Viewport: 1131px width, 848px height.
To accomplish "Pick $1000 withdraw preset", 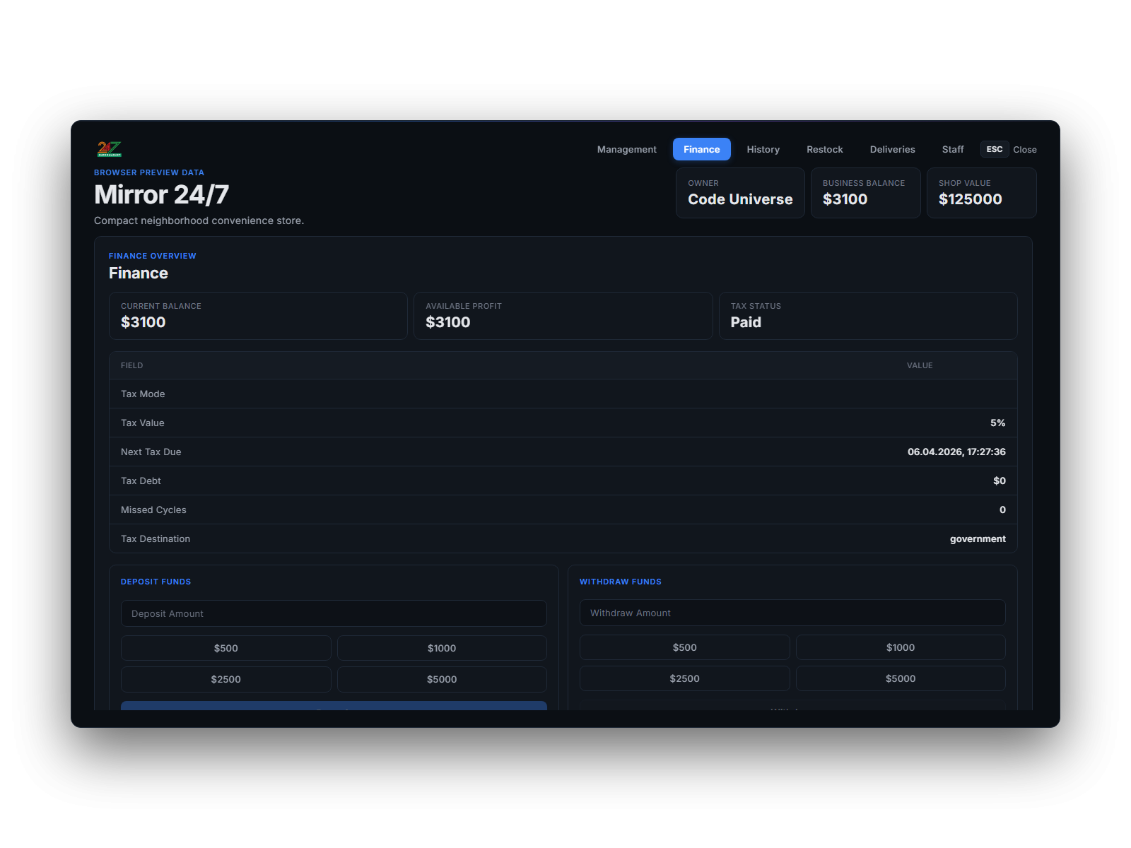I will (901, 647).
